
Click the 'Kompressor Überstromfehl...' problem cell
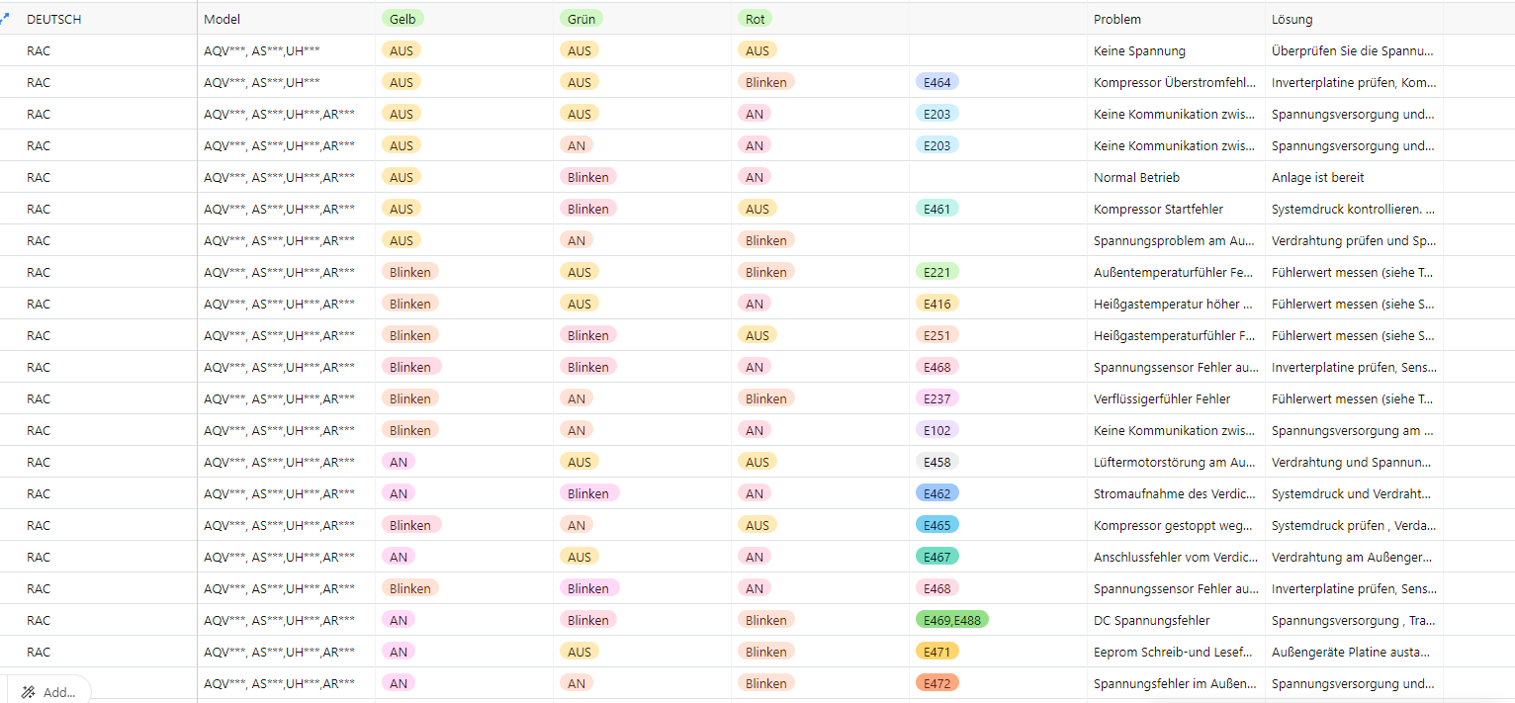point(1176,82)
